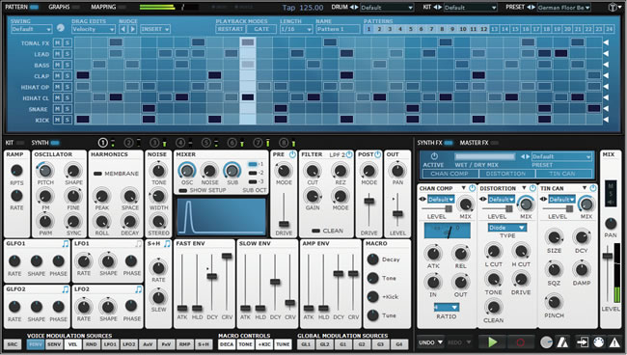Image resolution: width=627 pixels, height=355 pixels.
Task: Start playback with the green play button
Action: (492, 342)
